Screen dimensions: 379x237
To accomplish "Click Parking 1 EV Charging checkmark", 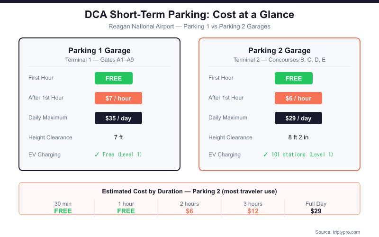I will 97,155.
